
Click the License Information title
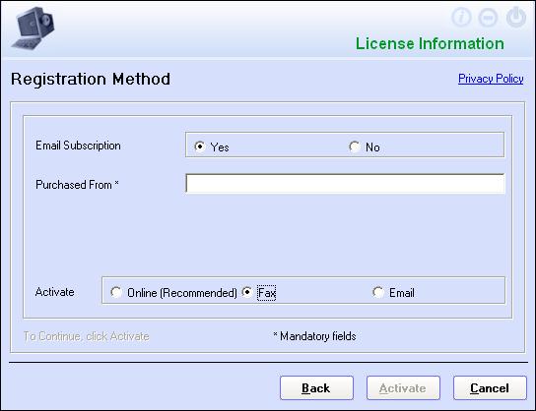click(x=430, y=43)
